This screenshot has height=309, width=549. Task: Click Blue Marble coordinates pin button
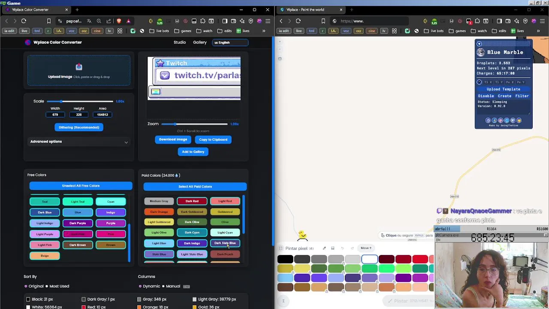tap(479, 82)
